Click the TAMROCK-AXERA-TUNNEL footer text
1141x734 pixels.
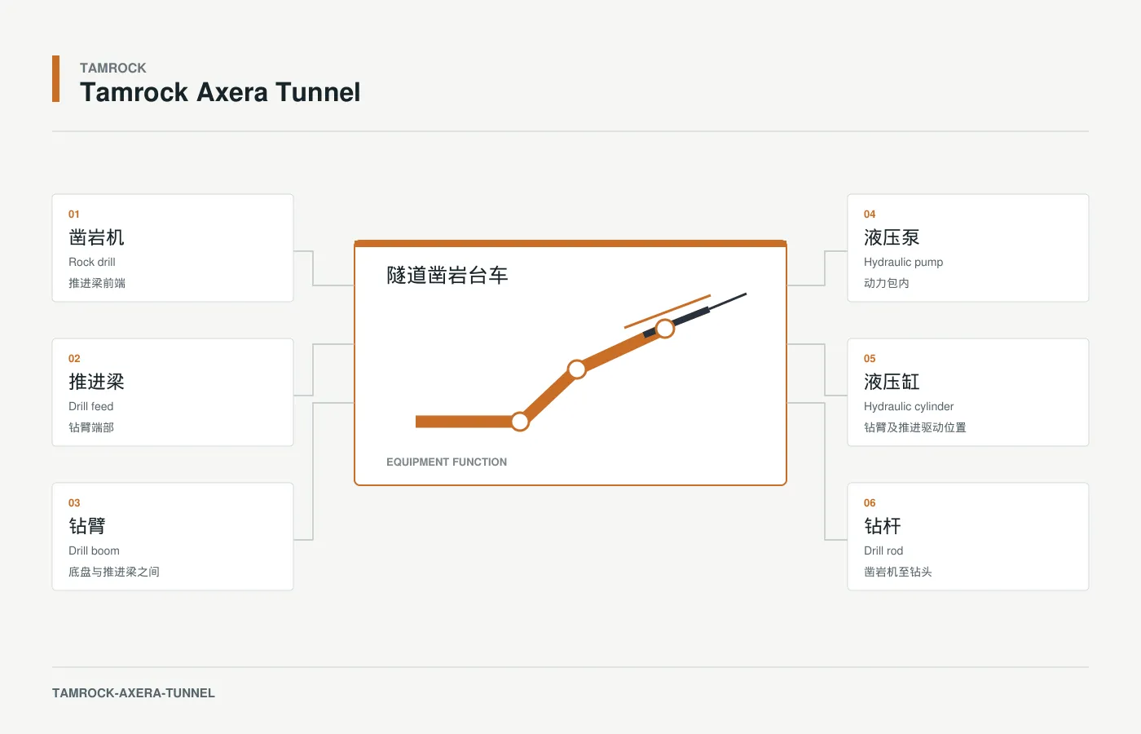click(134, 693)
